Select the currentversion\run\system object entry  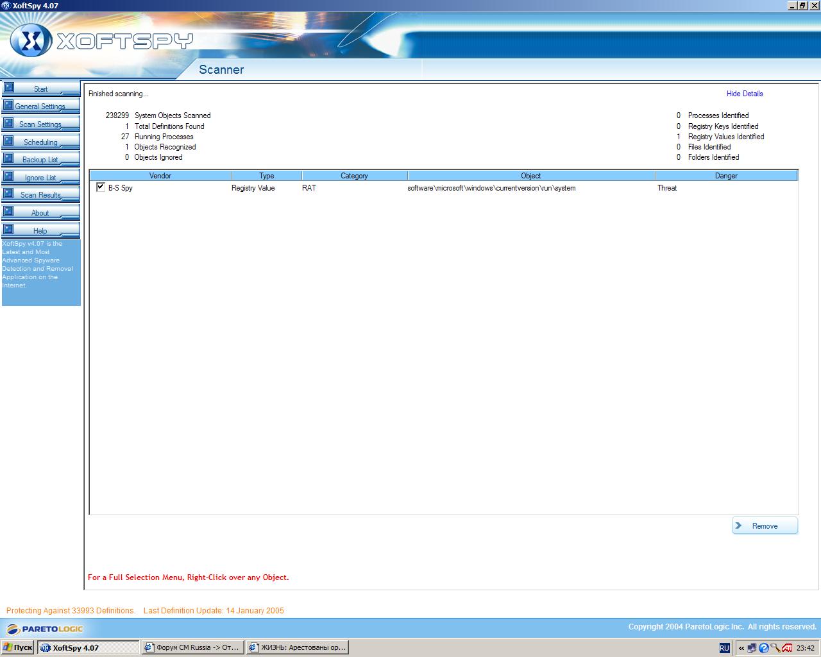[x=491, y=188]
